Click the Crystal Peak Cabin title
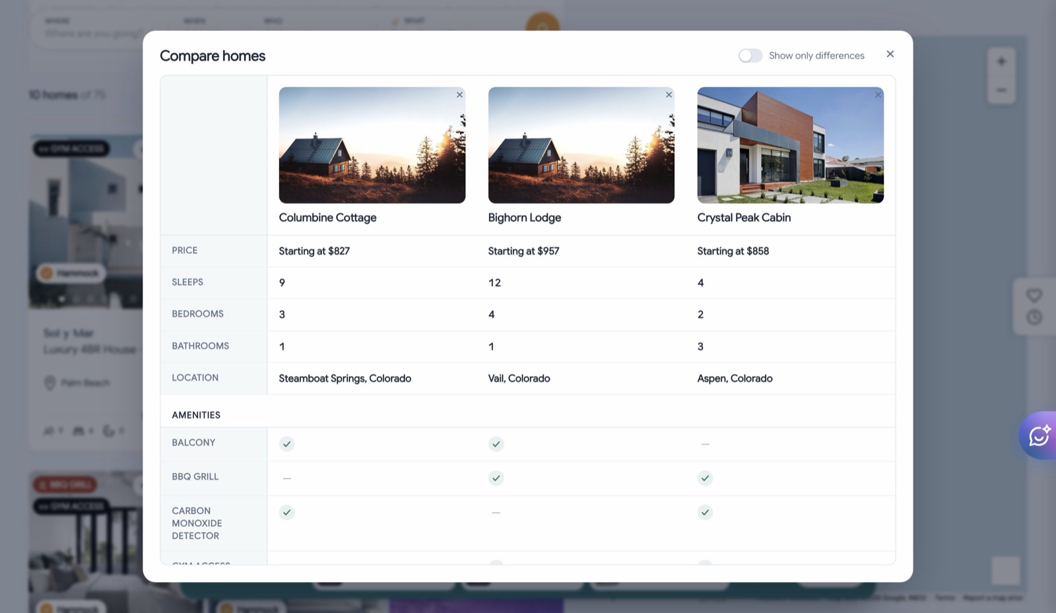Screen dimensions: 1056x613 tap(744, 218)
